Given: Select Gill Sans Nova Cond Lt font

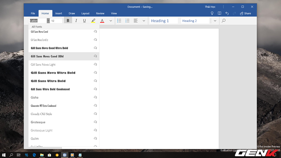Looking at the screenshot, I should [64, 40].
